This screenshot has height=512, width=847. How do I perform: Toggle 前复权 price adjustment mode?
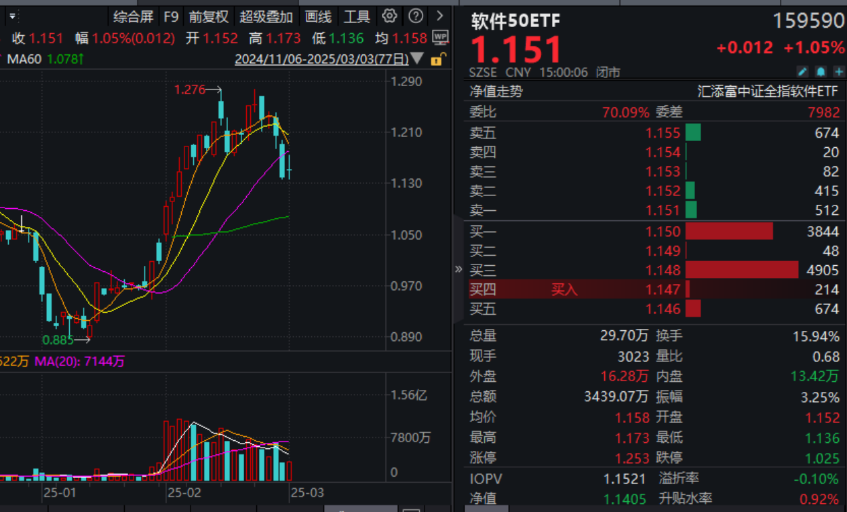tap(208, 16)
